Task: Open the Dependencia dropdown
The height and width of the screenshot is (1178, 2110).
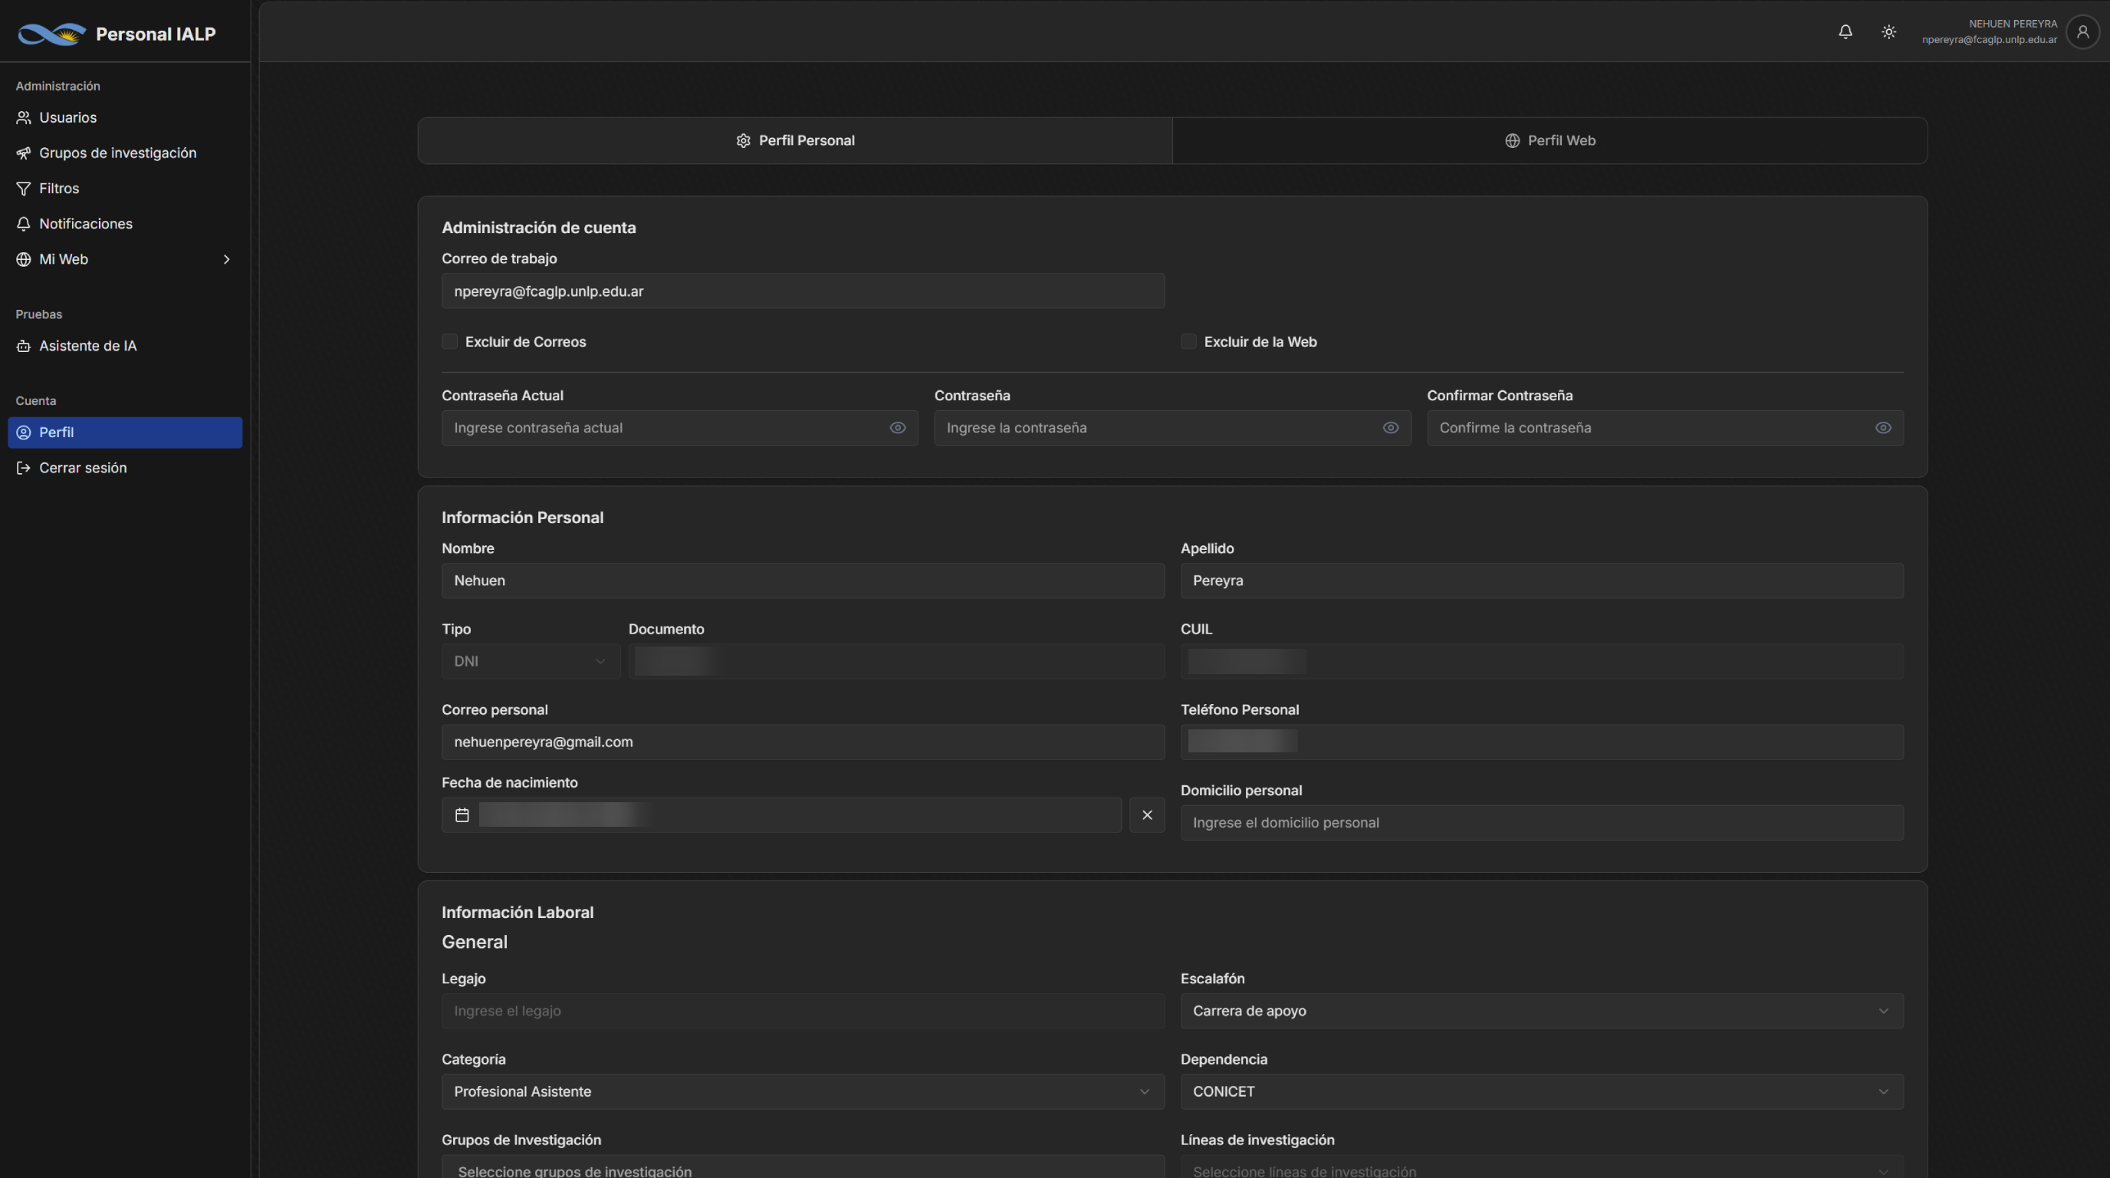Action: (x=1542, y=1092)
